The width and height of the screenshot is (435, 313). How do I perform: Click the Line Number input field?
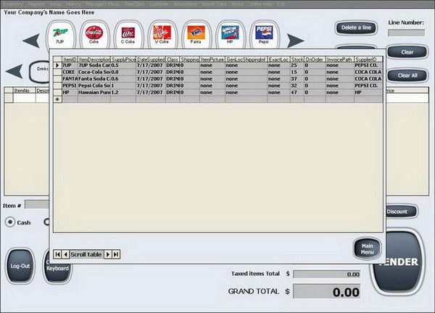pyautogui.click(x=406, y=33)
